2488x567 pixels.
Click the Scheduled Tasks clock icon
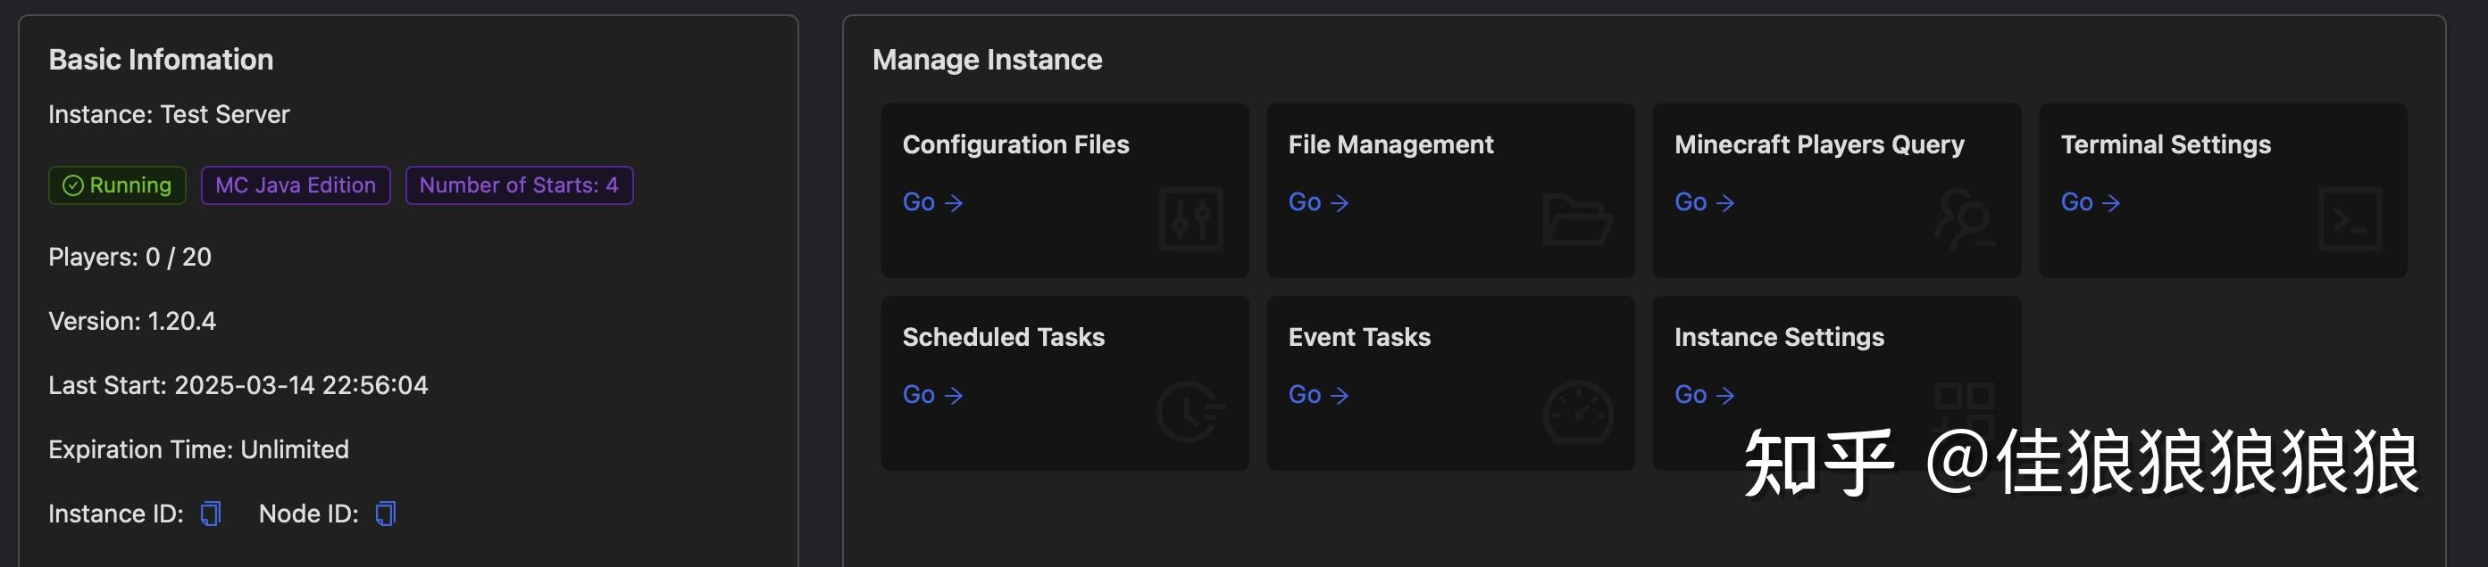1190,412
